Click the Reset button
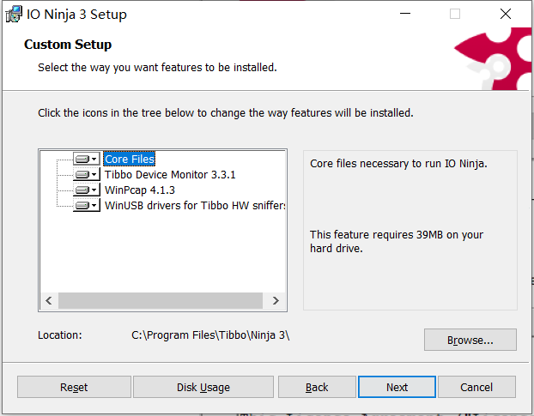The height and width of the screenshot is (416, 534). point(74,387)
